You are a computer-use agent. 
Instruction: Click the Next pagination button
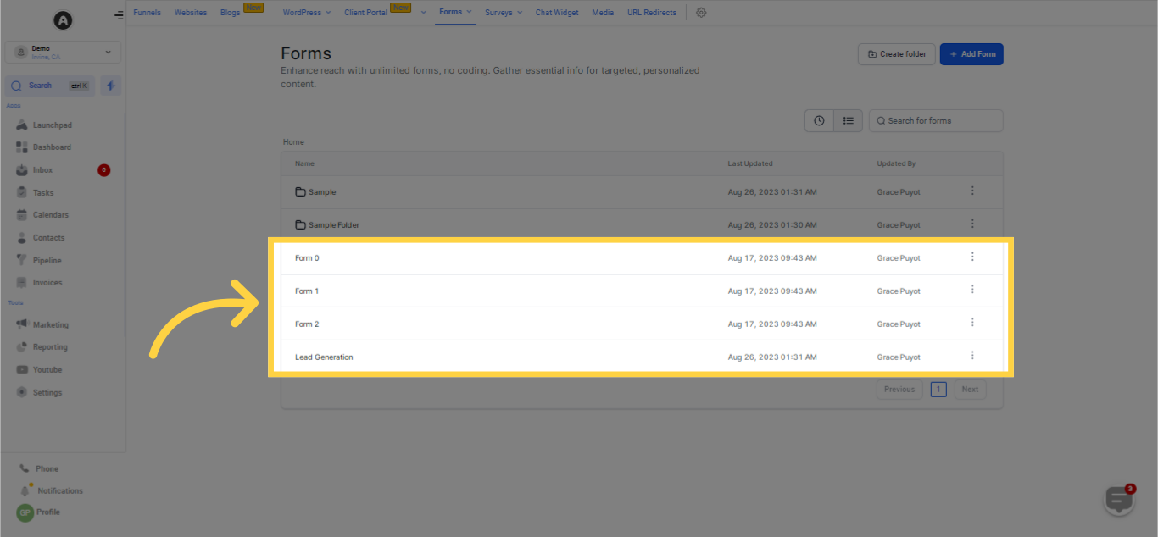[970, 390]
